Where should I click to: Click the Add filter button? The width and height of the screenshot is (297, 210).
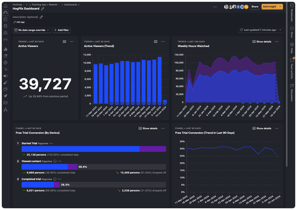[x=61, y=30]
